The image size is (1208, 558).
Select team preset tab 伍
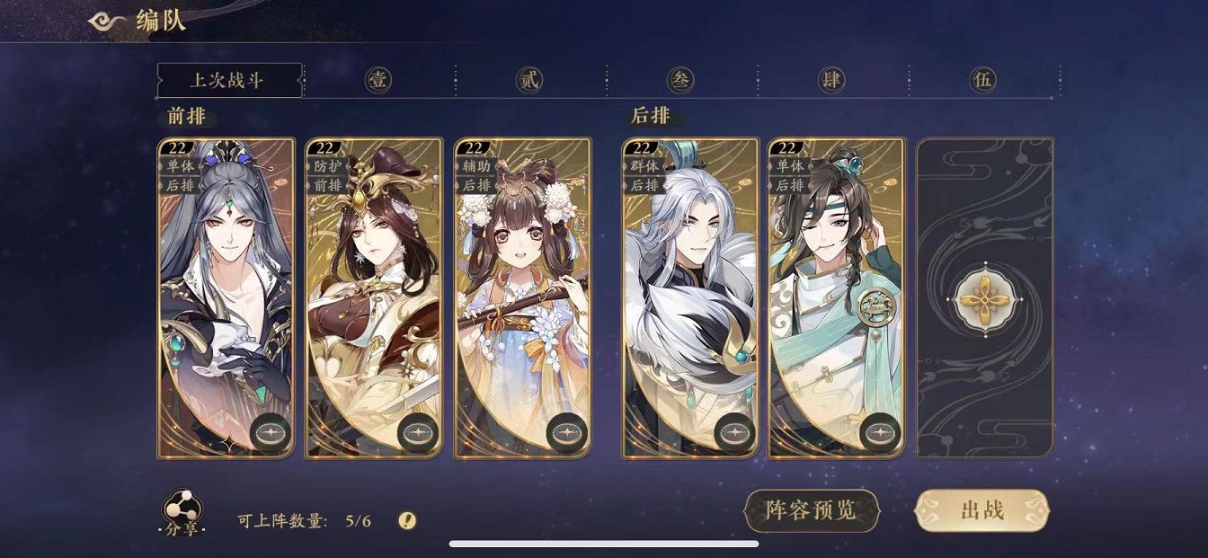tap(983, 80)
